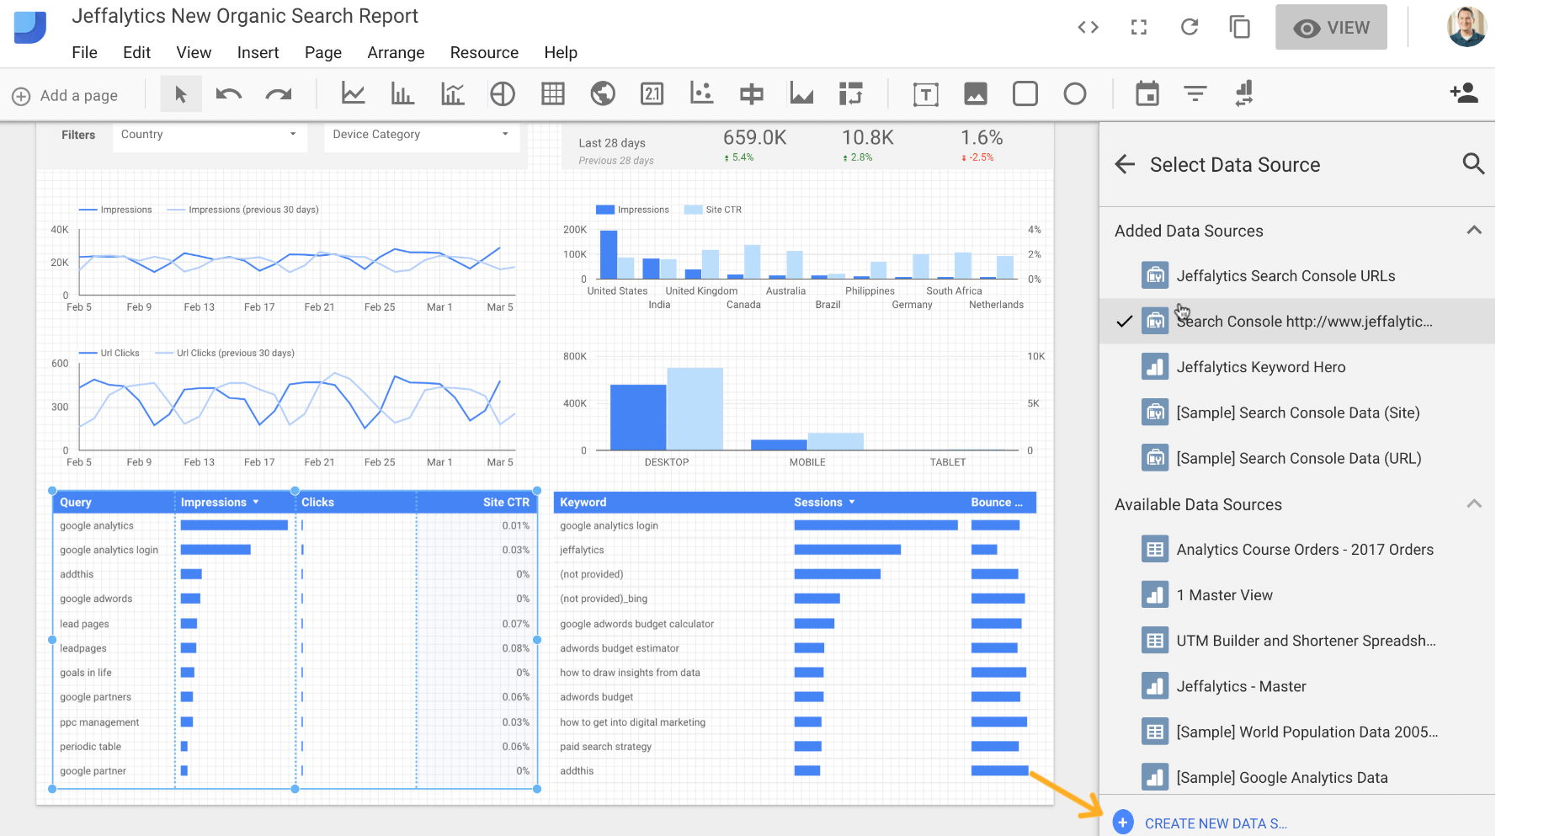Choose [Sample] World Population Data source
1549x836 pixels.
point(1296,732)
